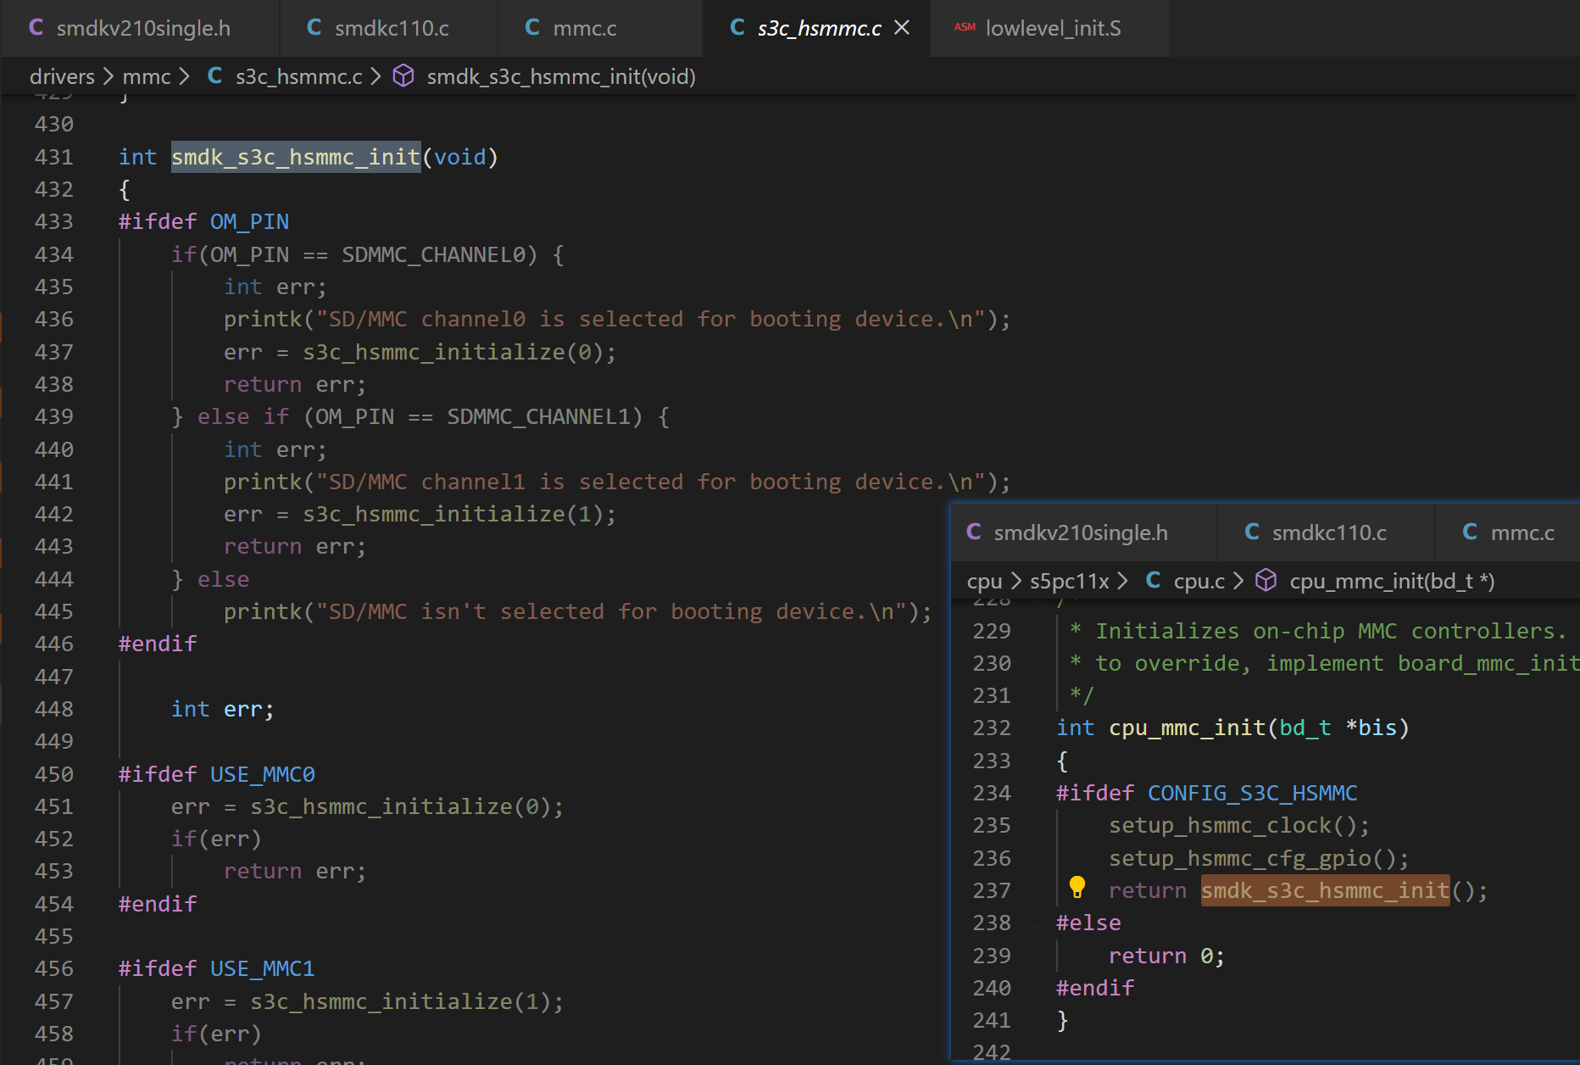Open the drivers breadcrumb folder
This screenshot has height=1065, width=1580.
click(x=62, y=76)
